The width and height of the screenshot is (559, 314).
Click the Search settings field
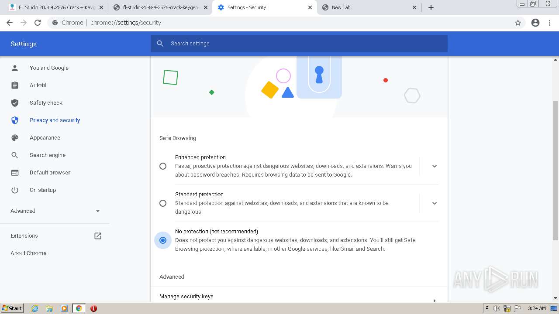pos(299,44)
